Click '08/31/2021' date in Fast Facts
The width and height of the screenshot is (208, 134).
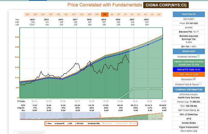coord(189,19)
